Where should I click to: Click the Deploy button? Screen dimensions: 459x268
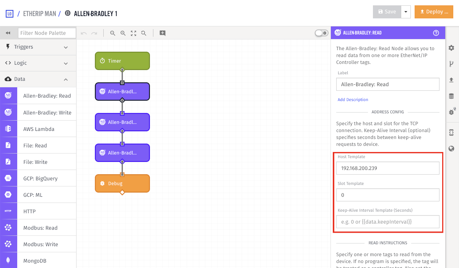point(434,12)
